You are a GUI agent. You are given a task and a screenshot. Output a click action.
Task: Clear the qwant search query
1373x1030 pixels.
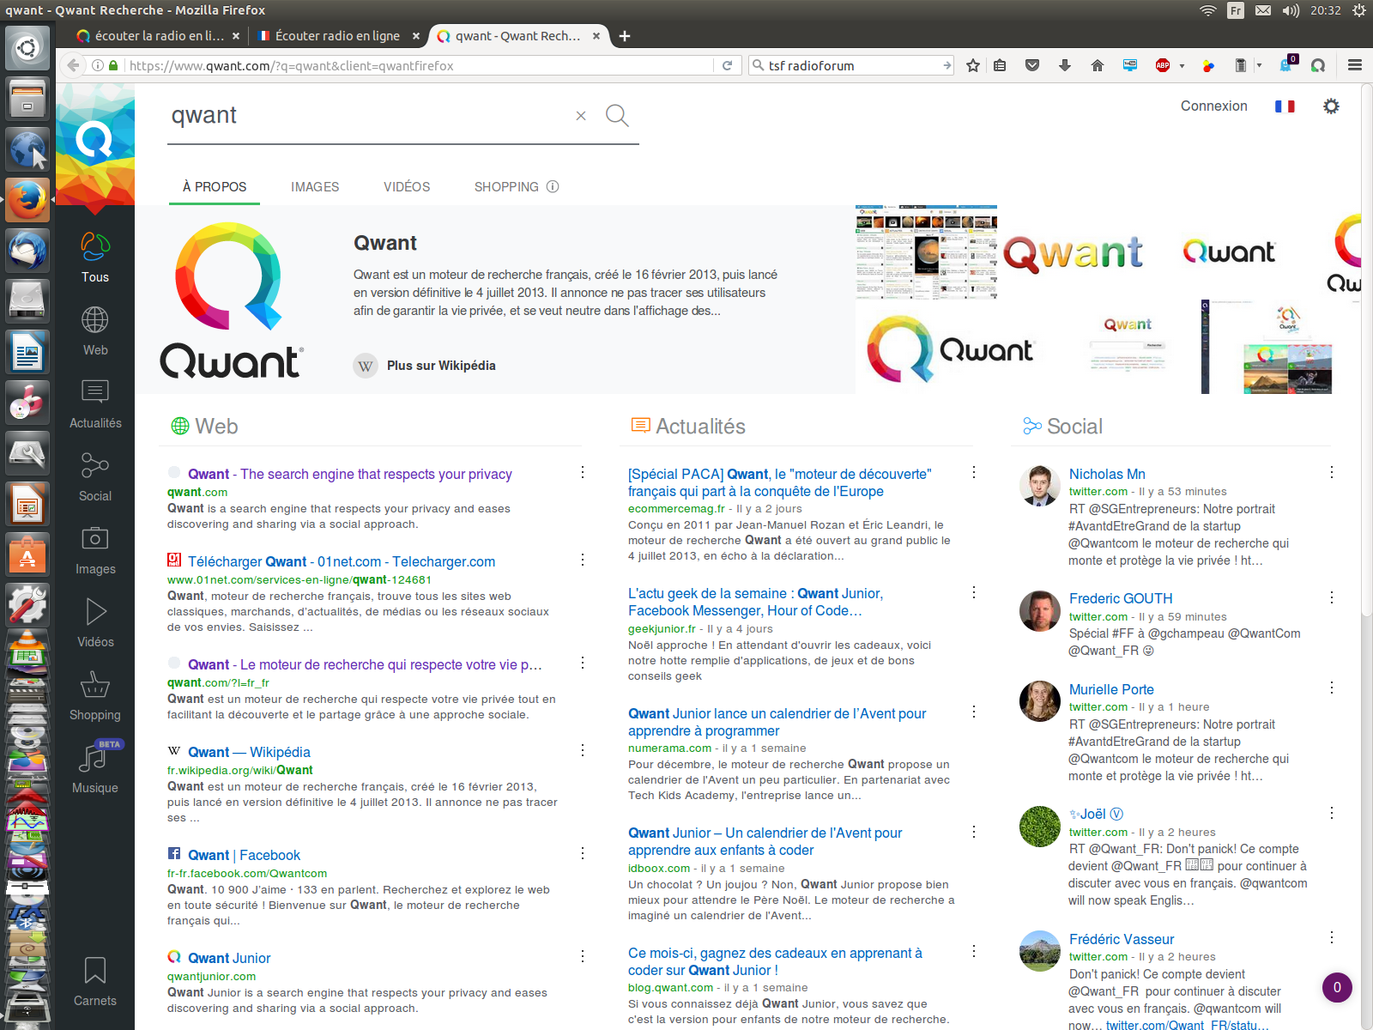click(x=581, y=116)
